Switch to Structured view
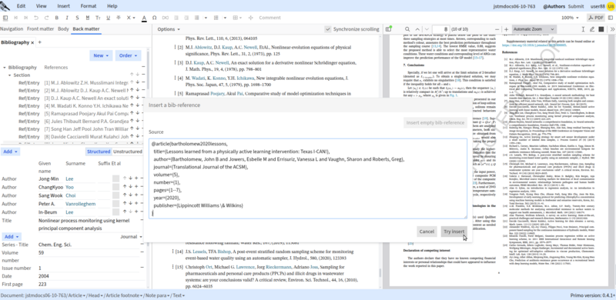616x300 pixels. pos(99,152)
